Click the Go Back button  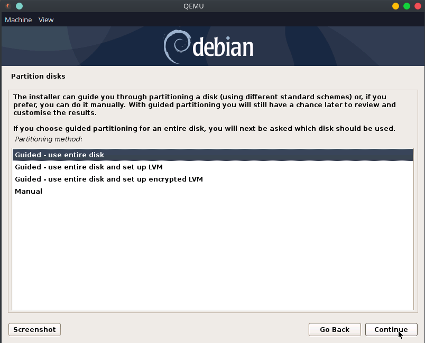click(x=335, y=329)
